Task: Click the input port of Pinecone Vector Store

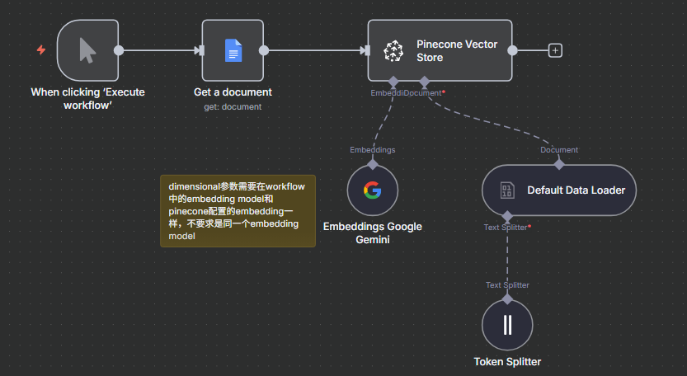Action: 367,50
